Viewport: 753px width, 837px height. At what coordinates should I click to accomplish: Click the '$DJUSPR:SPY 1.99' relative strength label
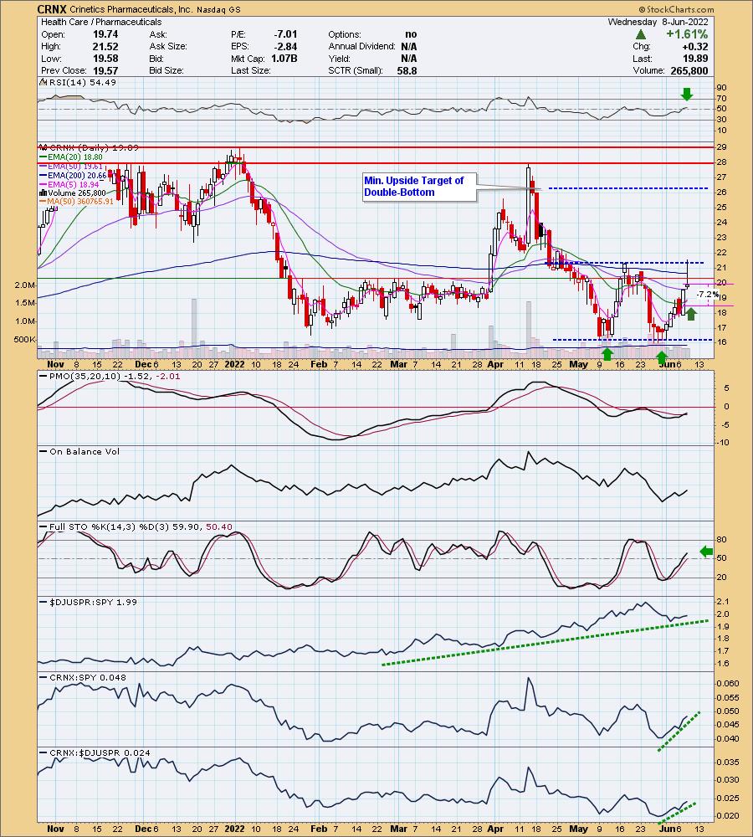click(x=94, y=602)
